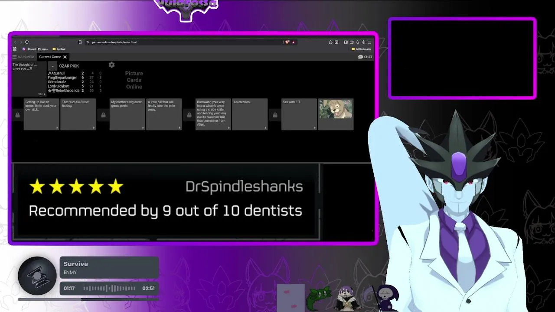
Task: Pick the "An erection." card
Action: point(250,114)
